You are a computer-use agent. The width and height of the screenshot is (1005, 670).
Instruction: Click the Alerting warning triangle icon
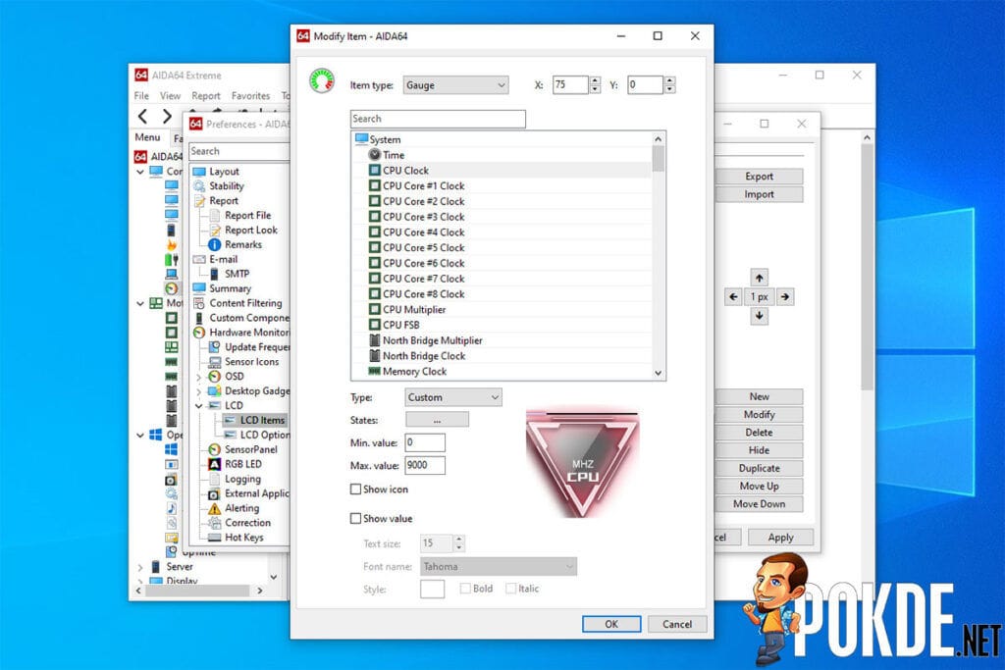[215, 508]
